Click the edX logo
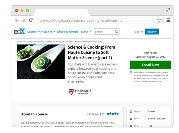The width and height of the screenshot is (179, 133). tap(19, 31)
